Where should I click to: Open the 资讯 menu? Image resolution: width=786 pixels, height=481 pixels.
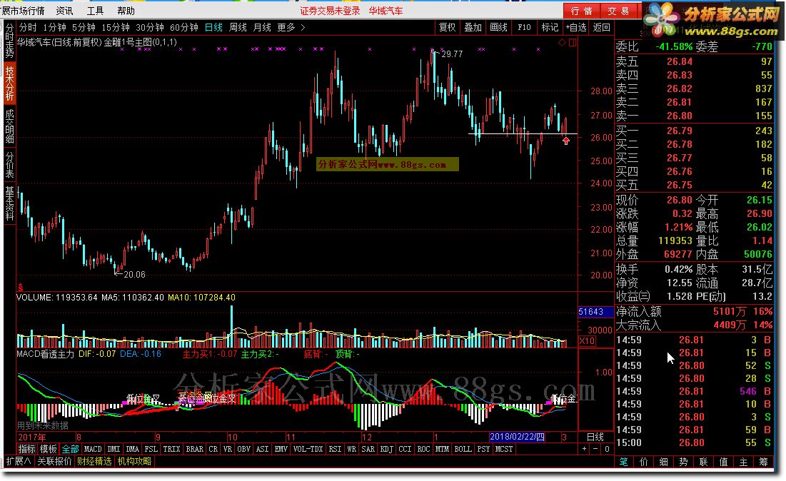(65, 11)
